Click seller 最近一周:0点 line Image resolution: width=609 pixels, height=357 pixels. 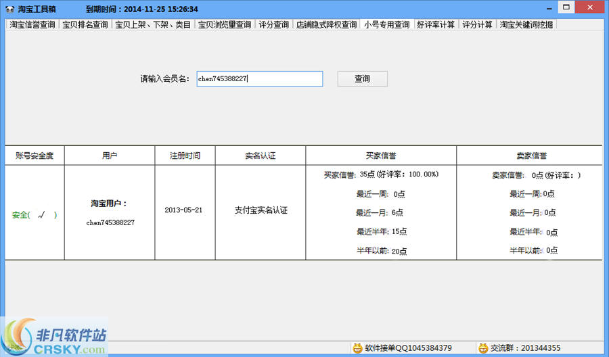(x=532, y=193)
